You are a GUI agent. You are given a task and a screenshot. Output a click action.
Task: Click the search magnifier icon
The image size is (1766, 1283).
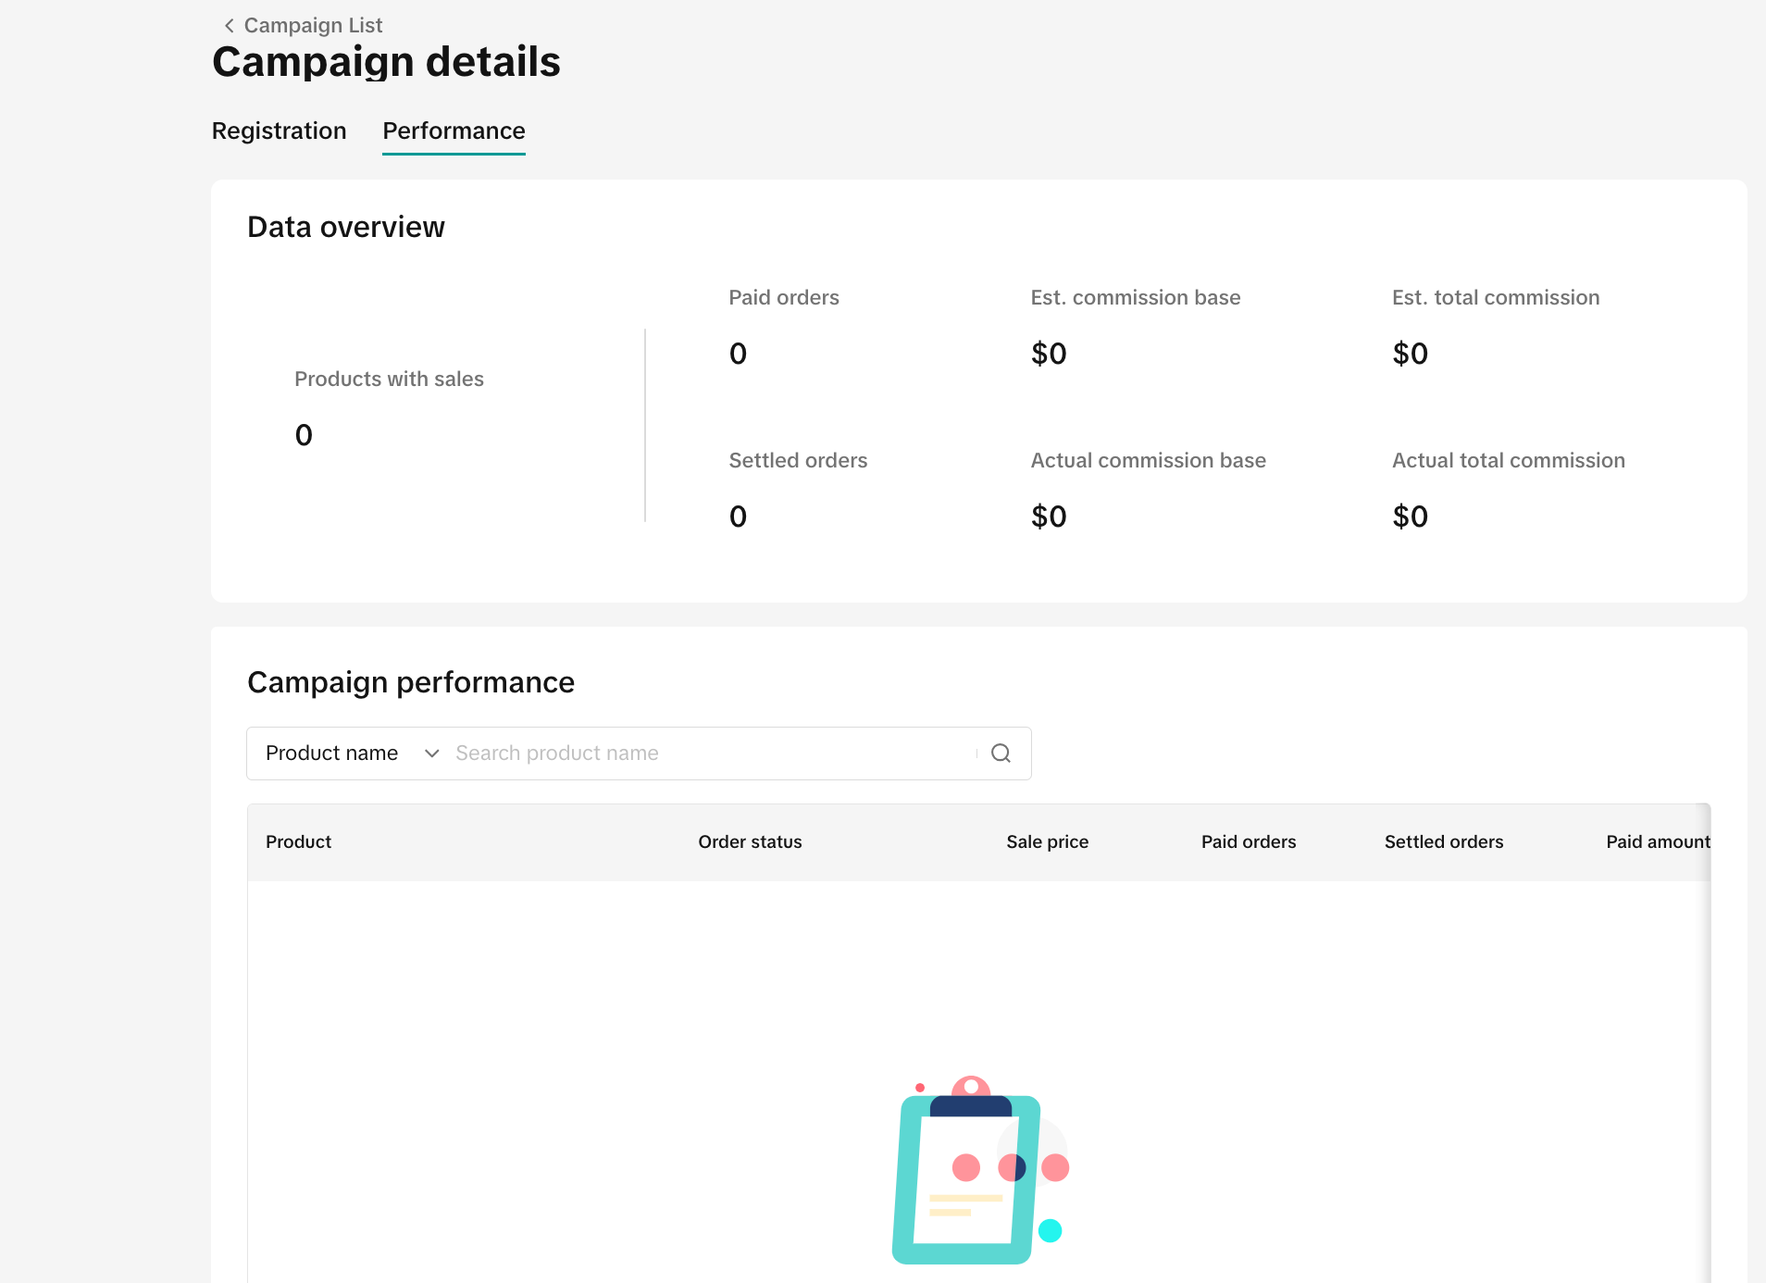(1001, 754)
